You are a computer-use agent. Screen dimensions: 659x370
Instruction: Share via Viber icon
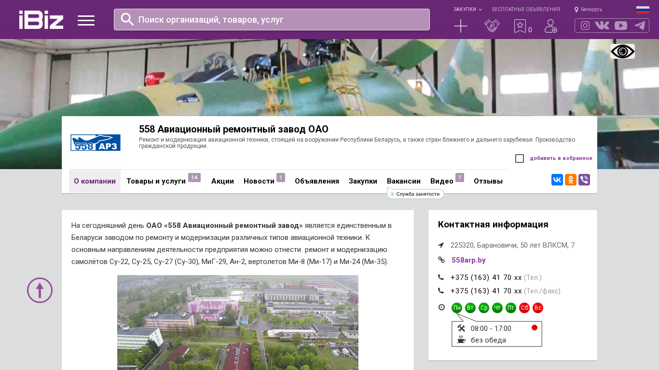tap(584, 180)
